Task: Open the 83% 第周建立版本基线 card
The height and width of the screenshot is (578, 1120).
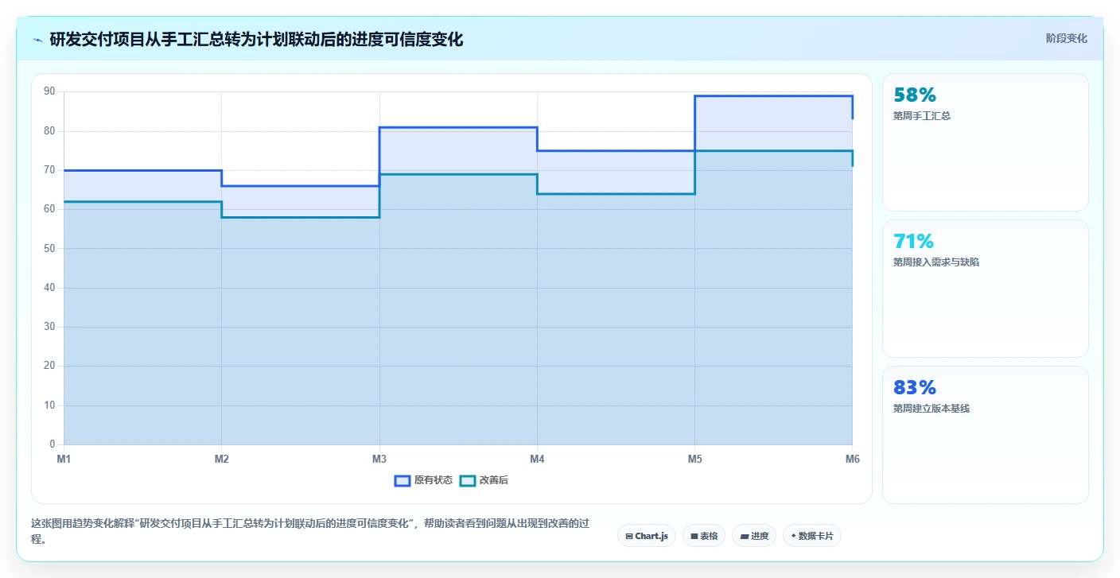Action: pyautogui.click(x=985, y=435)
